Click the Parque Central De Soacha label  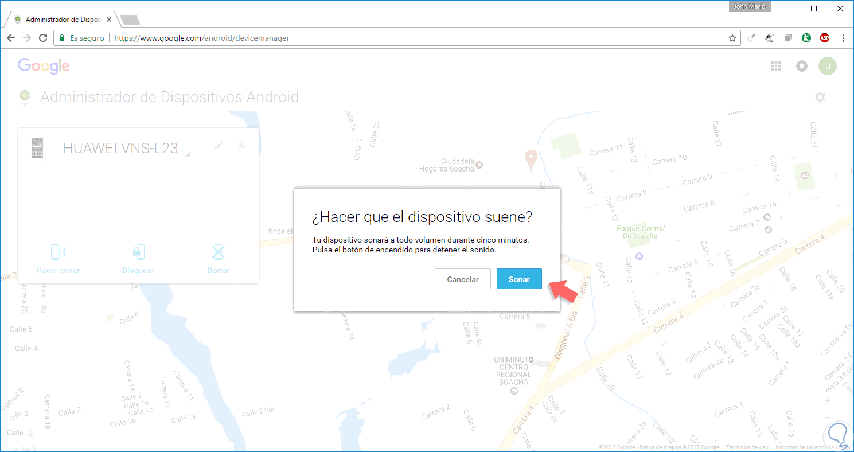tap(641, 232)
